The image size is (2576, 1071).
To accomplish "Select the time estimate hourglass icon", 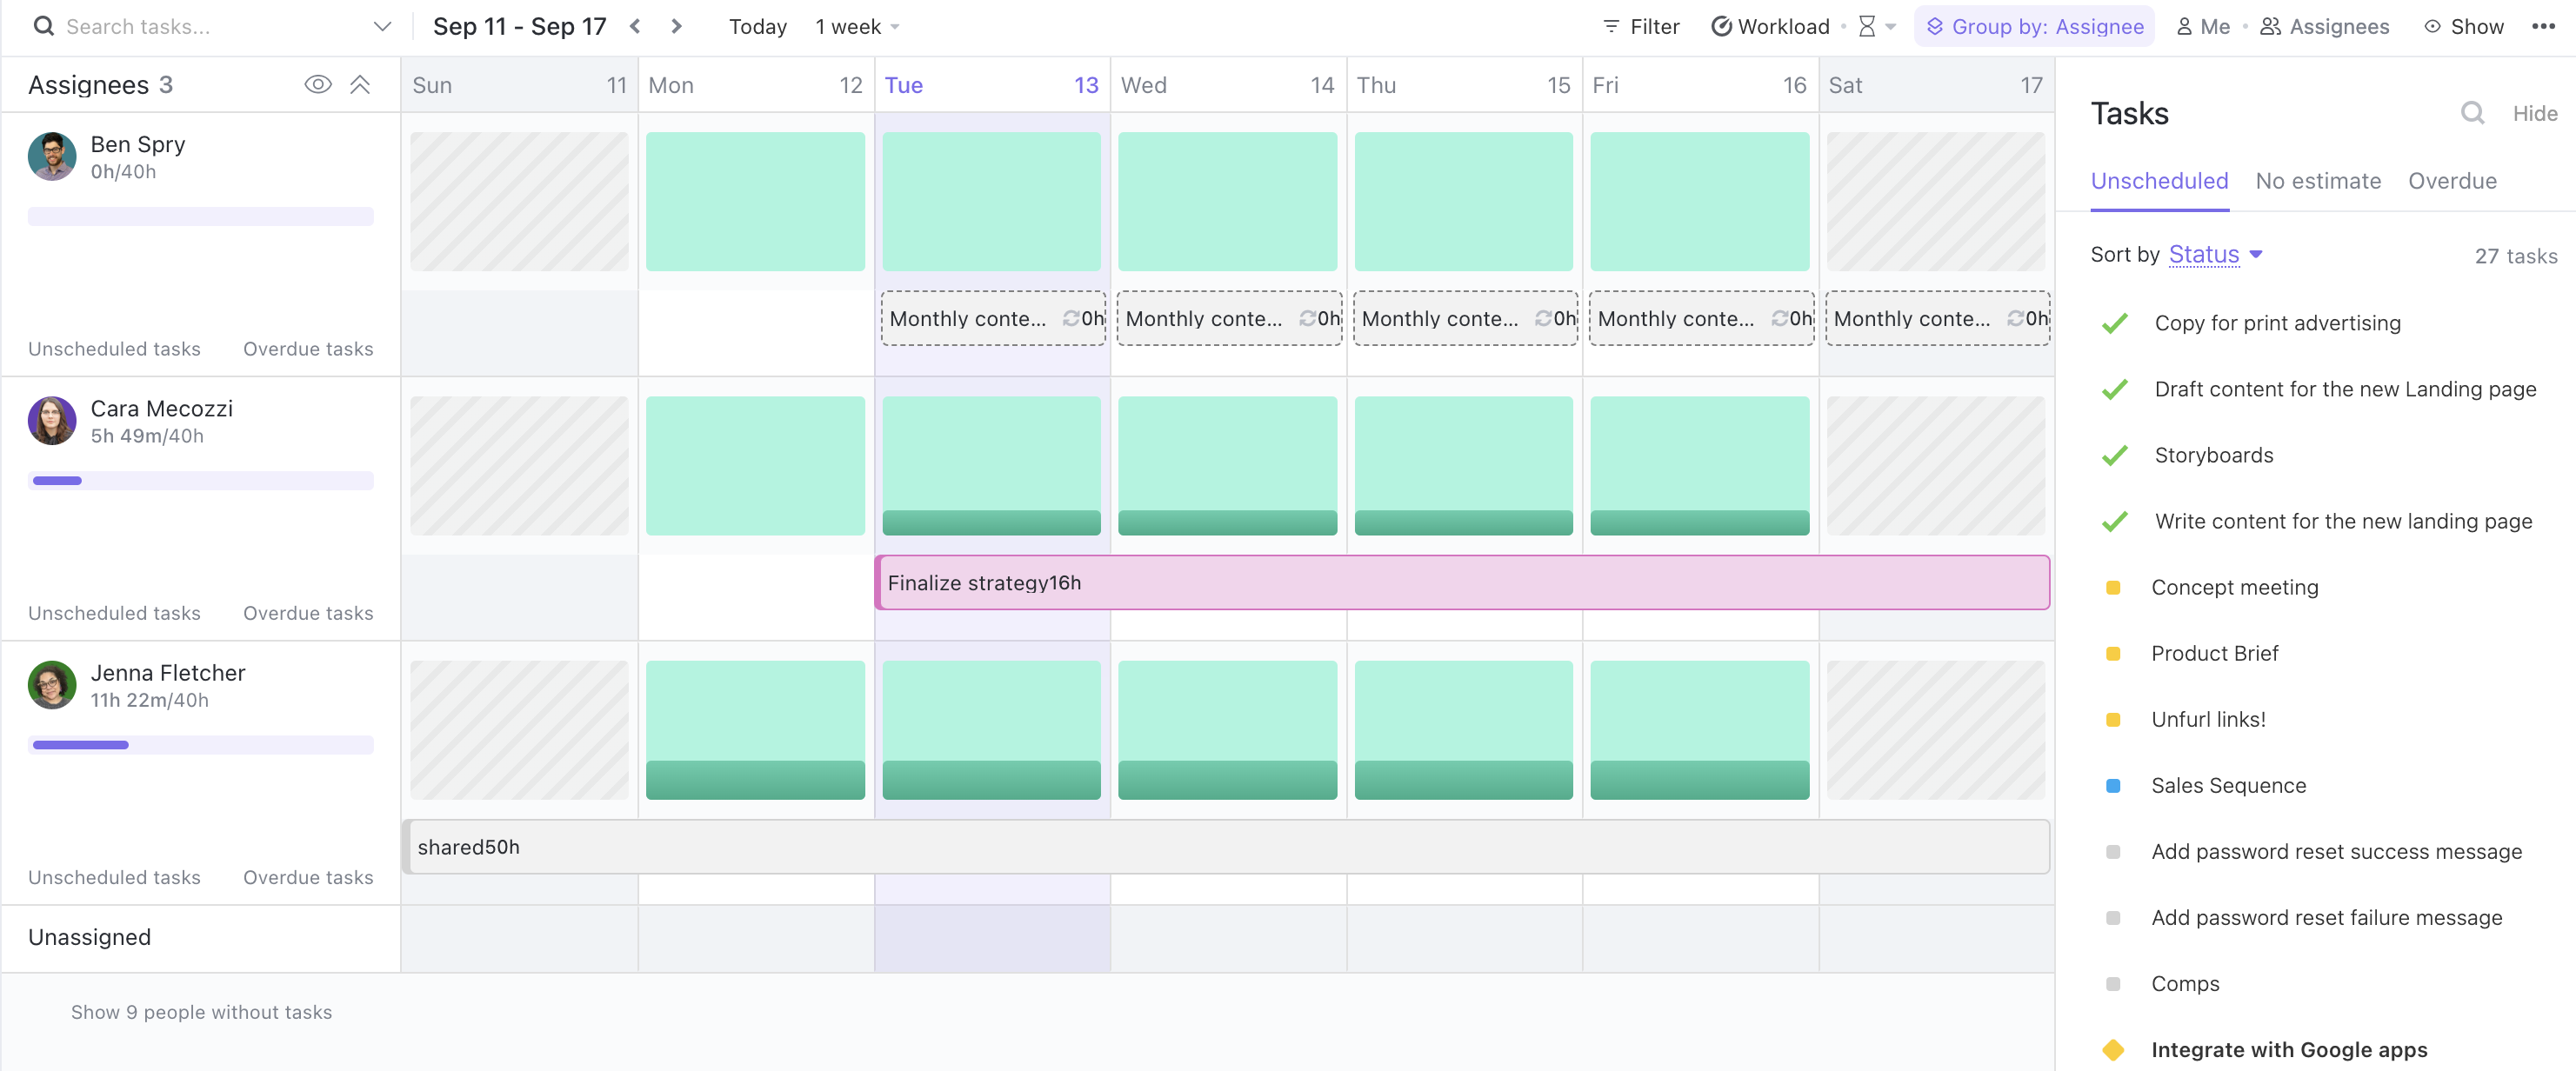I will coord(1866,27).
